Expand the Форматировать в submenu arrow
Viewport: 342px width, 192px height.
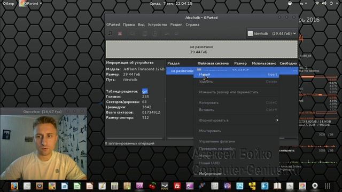[x=277, y=120]
